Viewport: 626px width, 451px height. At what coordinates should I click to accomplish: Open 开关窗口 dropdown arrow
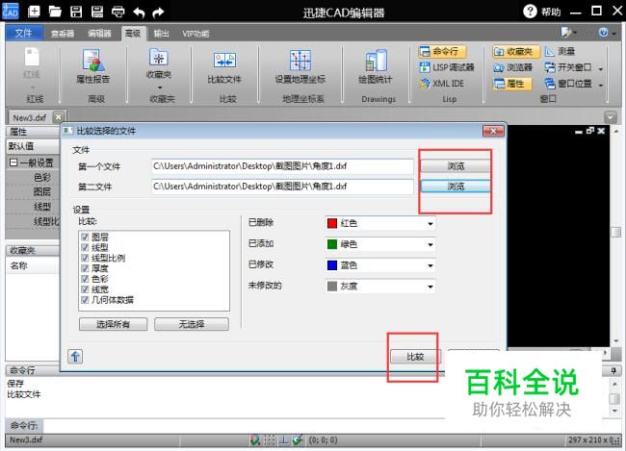click(x=600, y=68)
